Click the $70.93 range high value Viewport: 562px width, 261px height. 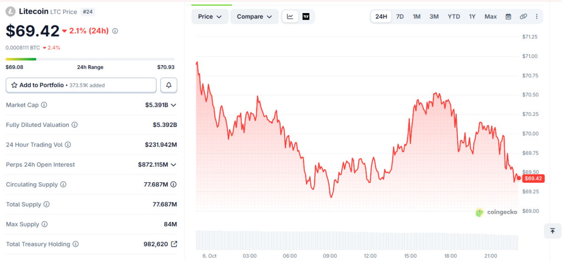pos(166,67)
